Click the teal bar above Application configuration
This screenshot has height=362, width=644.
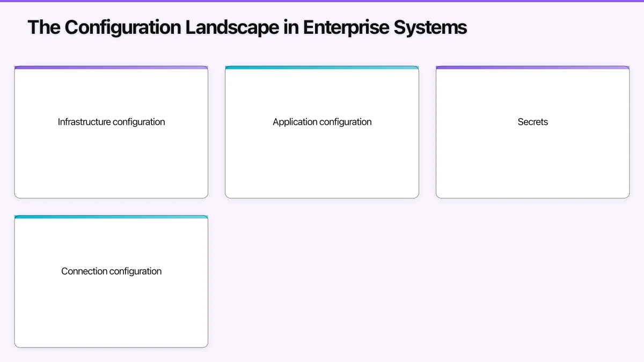[322, 68]
